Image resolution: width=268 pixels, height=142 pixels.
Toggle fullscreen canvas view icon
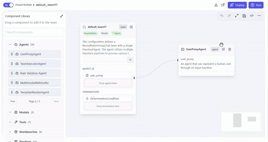tap(237, 16)
